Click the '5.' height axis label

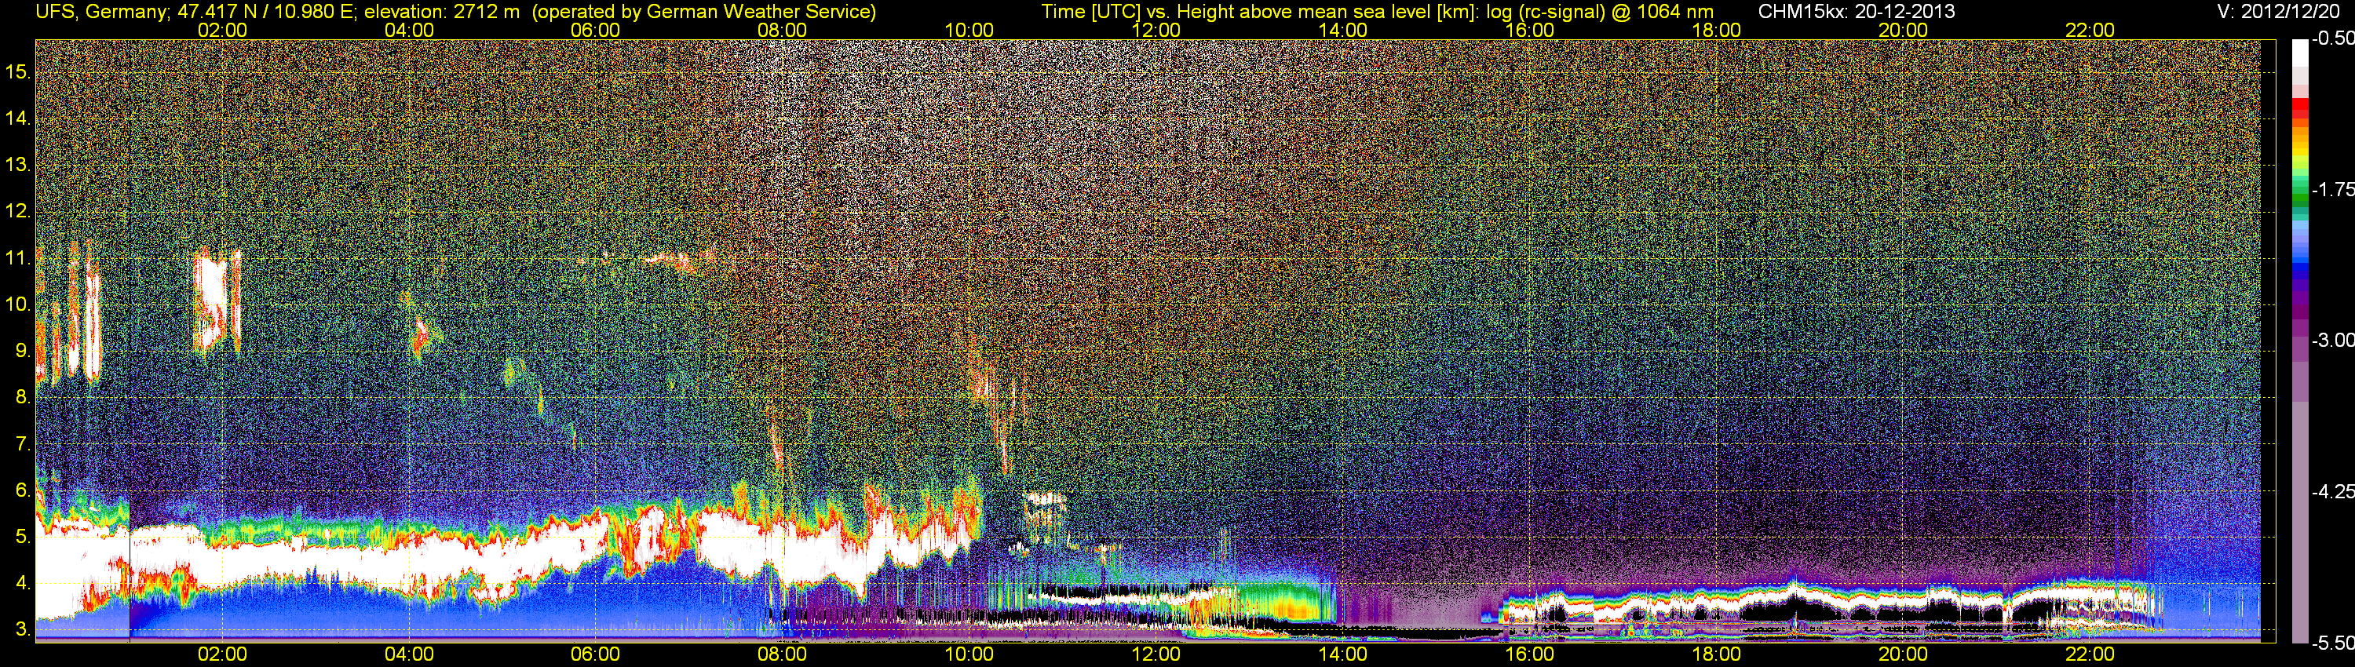pos(23,538)
